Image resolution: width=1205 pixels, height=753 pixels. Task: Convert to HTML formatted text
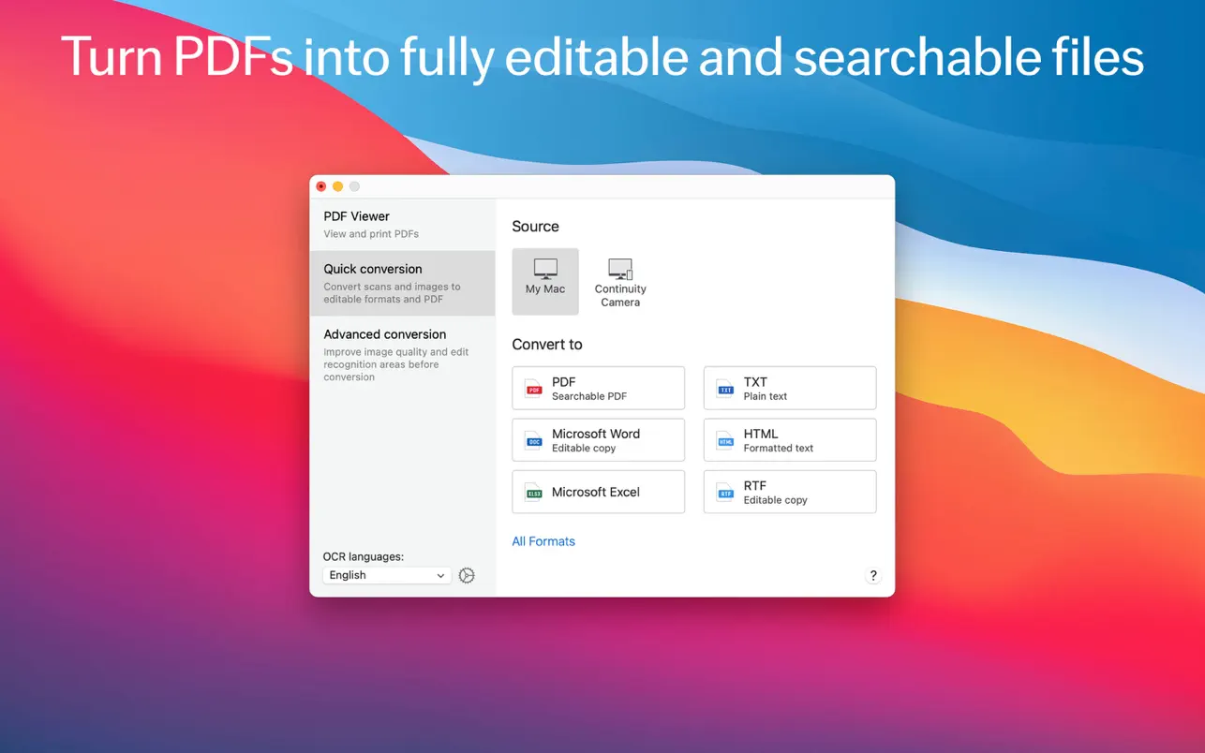(x=790, y=440)
